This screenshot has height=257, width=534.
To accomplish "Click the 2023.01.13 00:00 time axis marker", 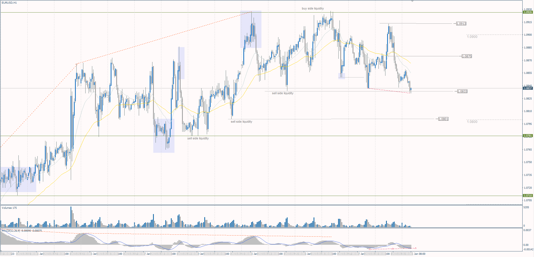I will 81,254.
